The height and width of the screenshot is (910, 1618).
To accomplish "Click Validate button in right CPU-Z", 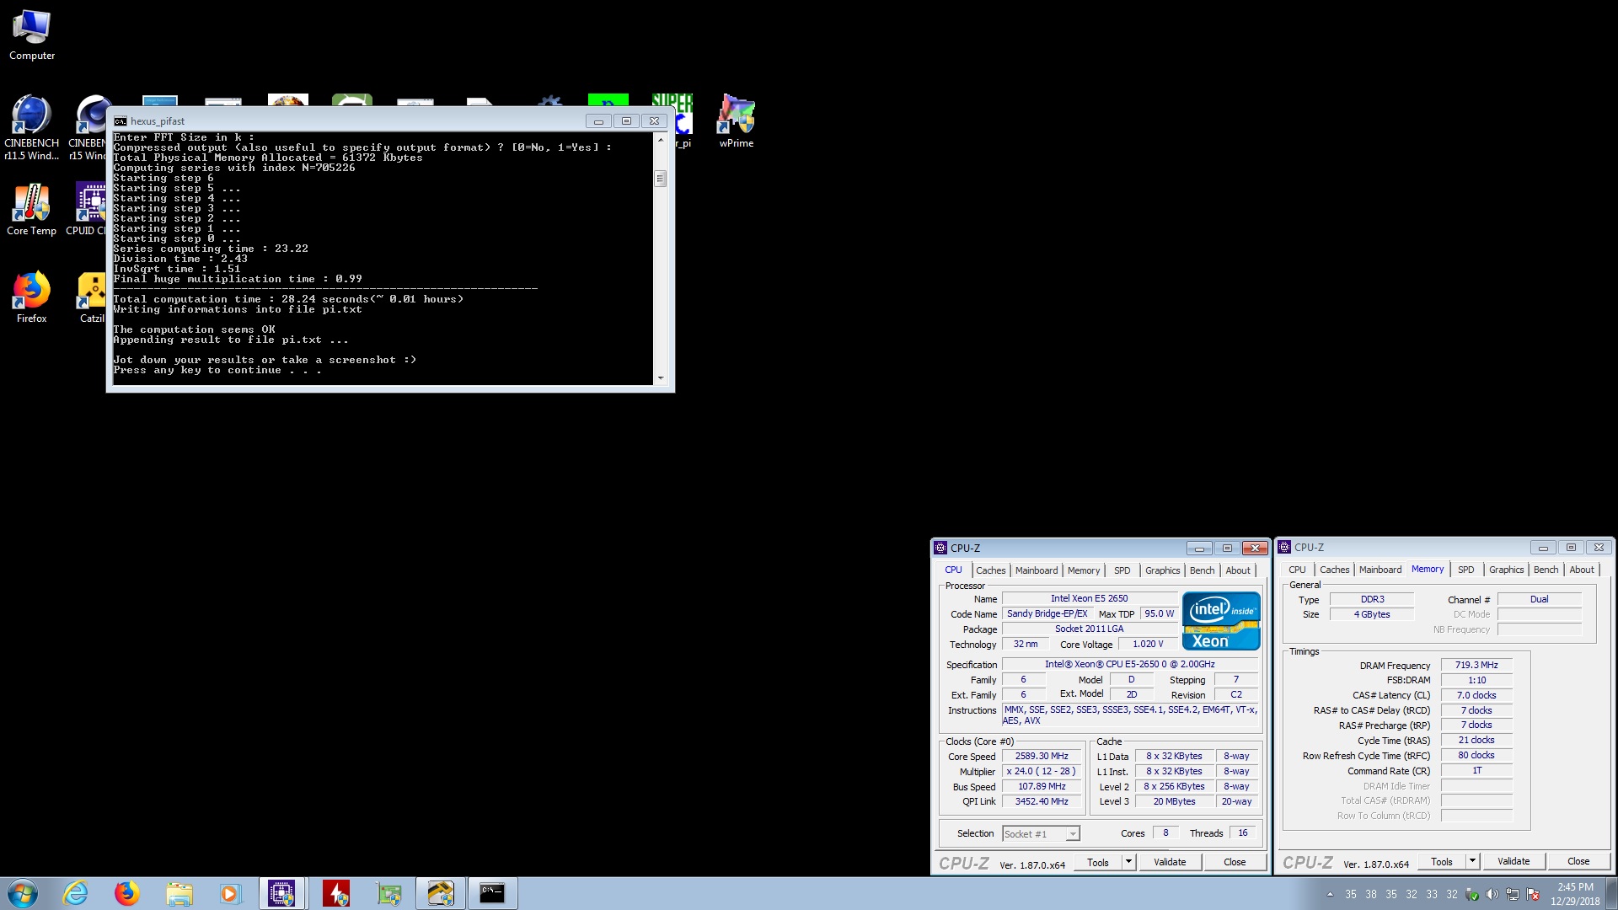I will tap(1514, 861).
